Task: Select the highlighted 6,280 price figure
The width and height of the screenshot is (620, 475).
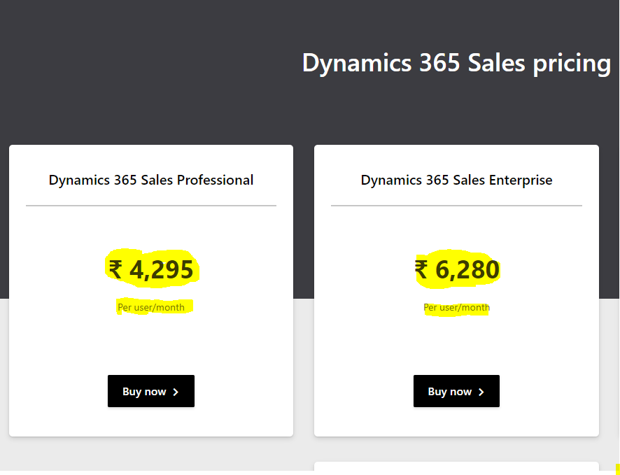Action: click(467, 269)
